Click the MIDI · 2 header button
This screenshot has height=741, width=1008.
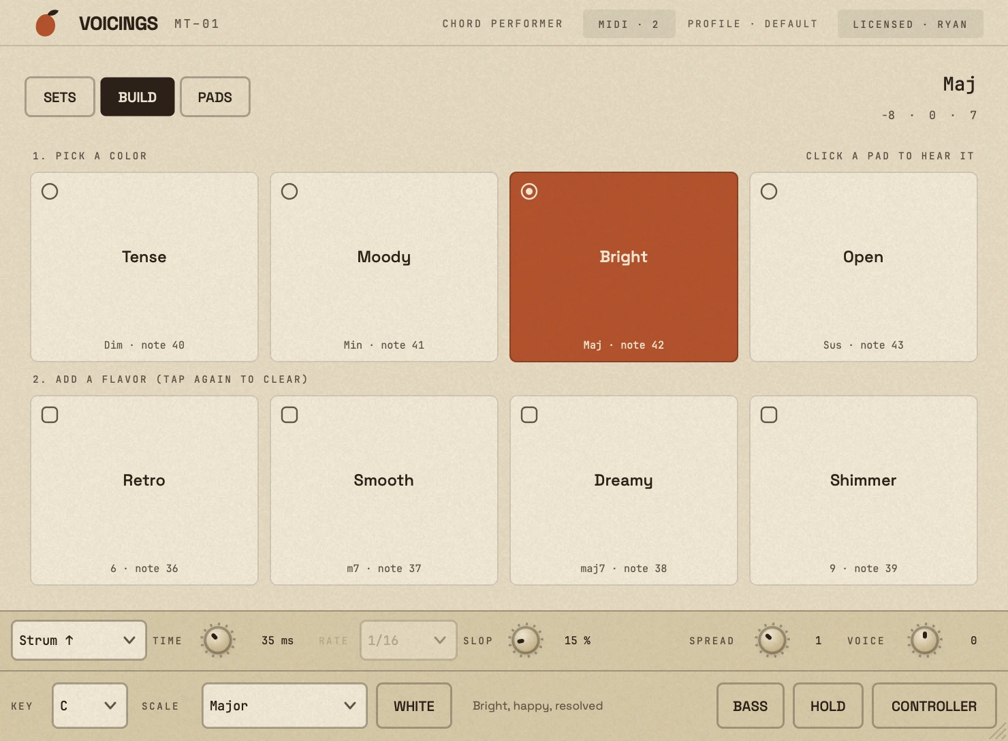[629, 24]
